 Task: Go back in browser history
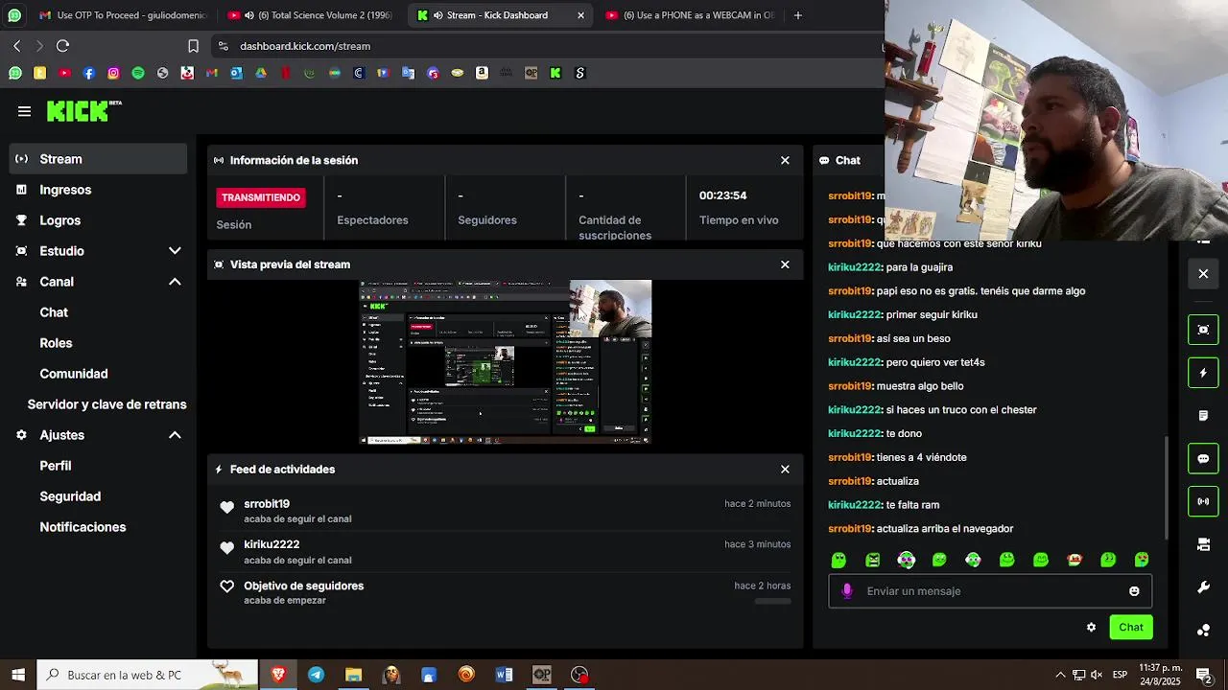17,46
